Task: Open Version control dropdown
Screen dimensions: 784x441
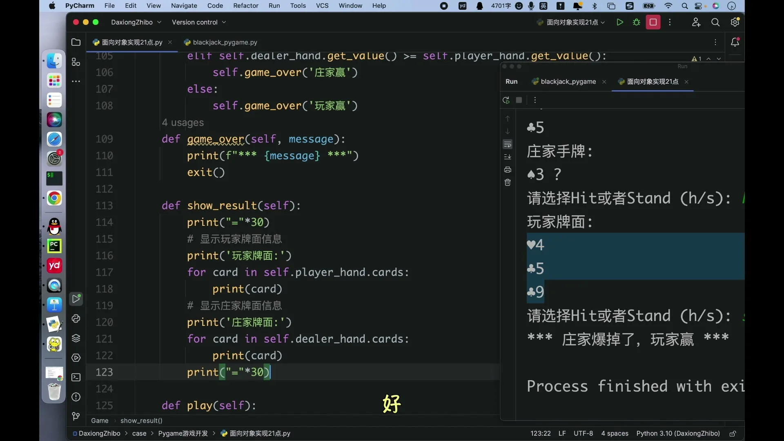Action: tap(199, 22)
